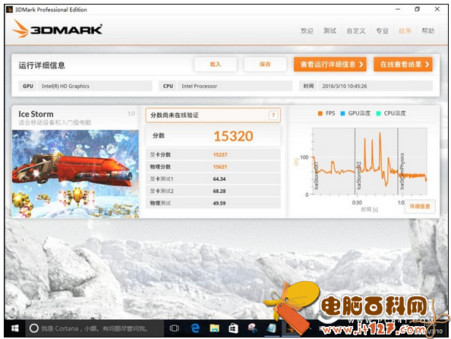451x339 pixels.
Task: Click the 分数尚未在线验证 notice
Action: click(x=213, y=116)
